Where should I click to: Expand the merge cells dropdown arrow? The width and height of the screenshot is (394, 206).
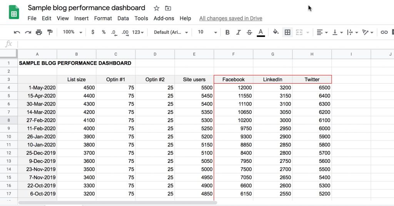307,32
